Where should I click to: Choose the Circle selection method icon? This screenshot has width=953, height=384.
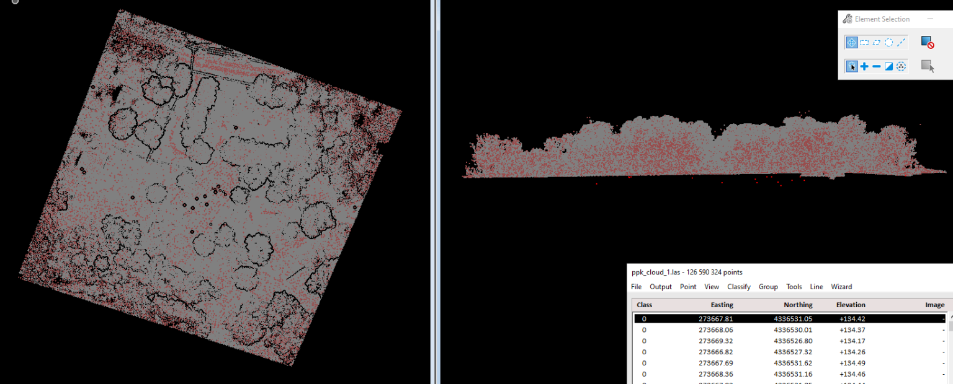pyautogui.click(x=888, y=42)
